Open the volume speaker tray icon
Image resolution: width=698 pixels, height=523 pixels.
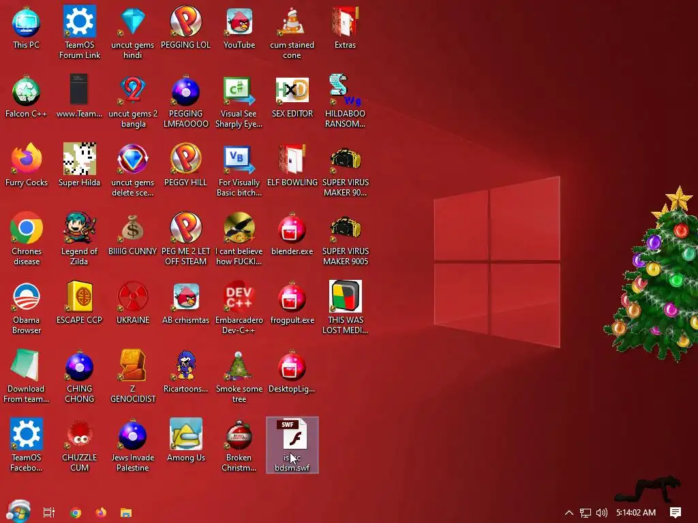[602, 512]
